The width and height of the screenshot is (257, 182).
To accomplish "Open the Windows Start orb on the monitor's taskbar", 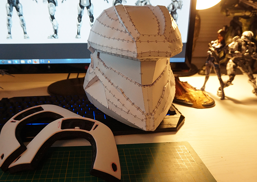I will tap(3, 62).
